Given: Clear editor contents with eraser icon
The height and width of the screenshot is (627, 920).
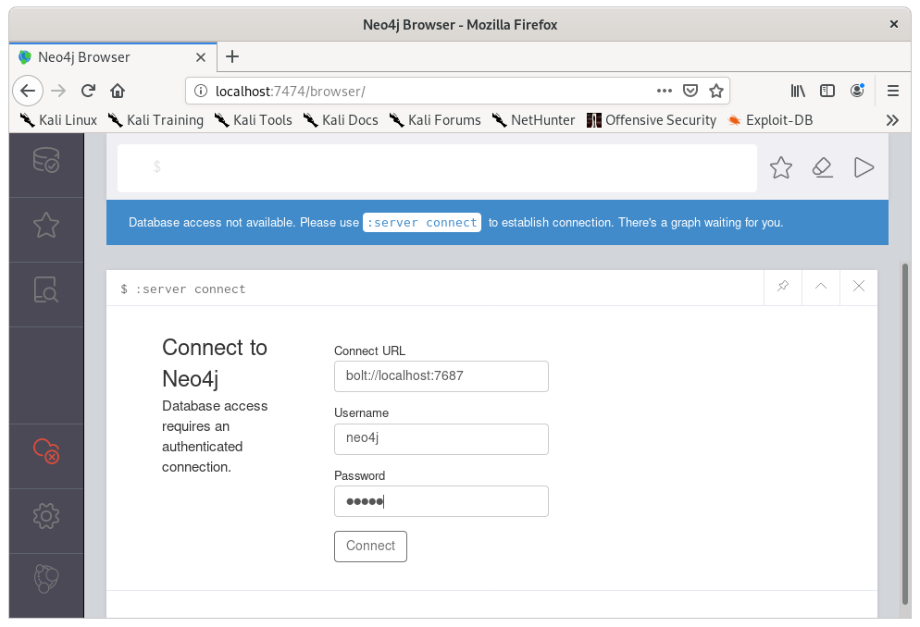Looking at the screenshot, I should 823,167.
